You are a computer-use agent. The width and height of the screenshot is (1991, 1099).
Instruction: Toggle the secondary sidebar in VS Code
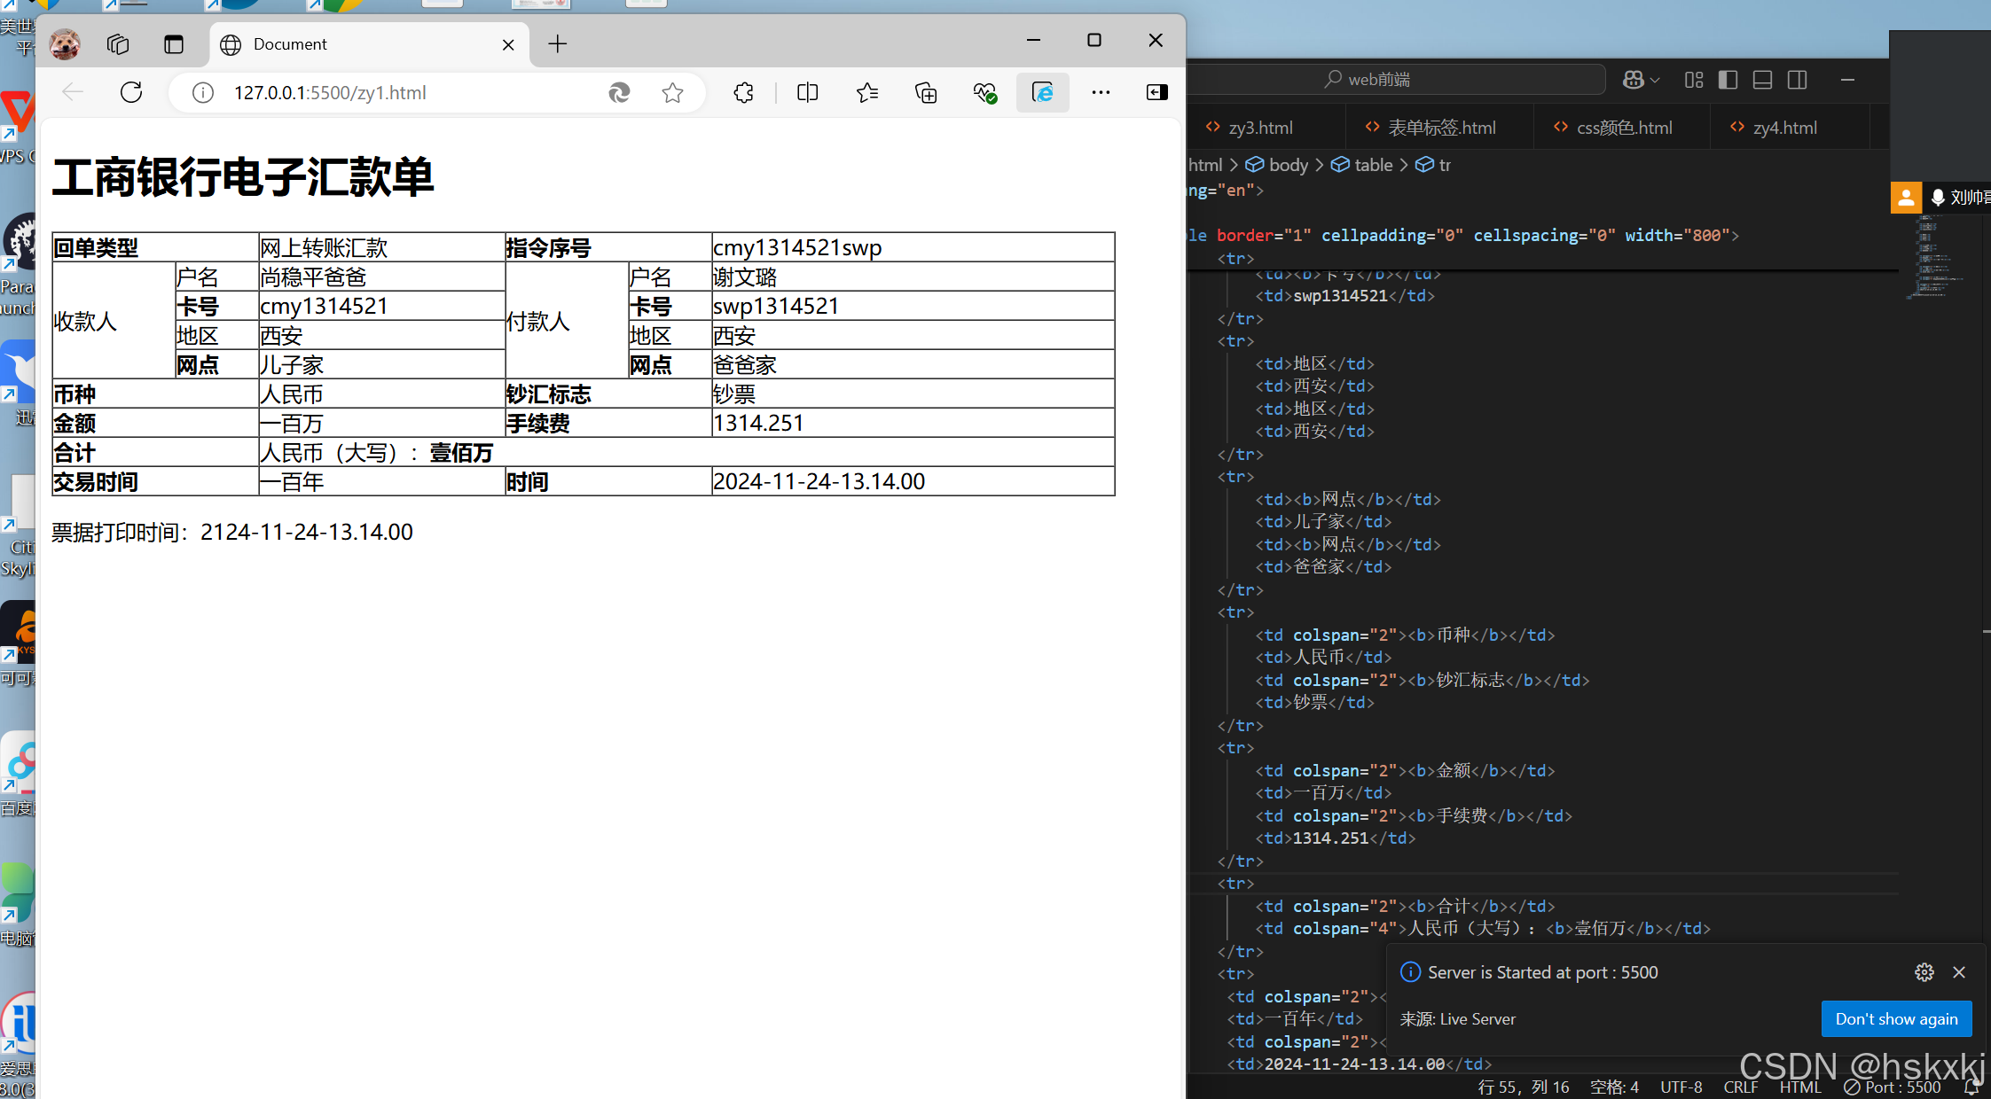point(1797,80)
